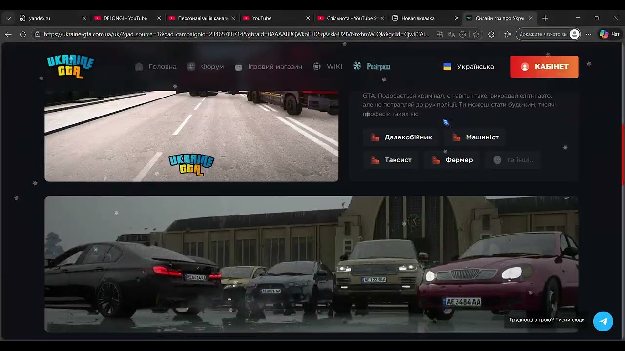The width and height of the screenshot is (625, 351).
Task: Open a new browser tab
Action: point(545,18)
